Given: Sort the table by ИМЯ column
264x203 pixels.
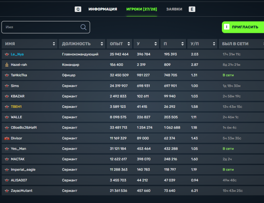Looking at the screenshot, I should pos(54,44).
